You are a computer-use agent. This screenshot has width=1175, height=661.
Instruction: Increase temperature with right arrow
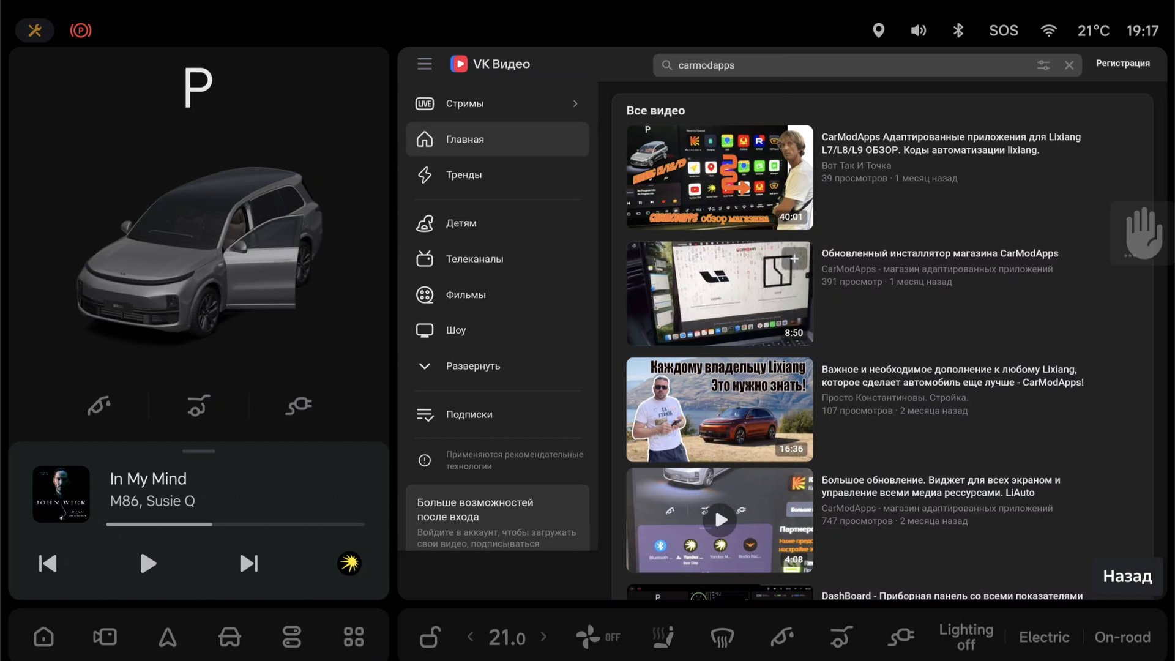[543, 637]
